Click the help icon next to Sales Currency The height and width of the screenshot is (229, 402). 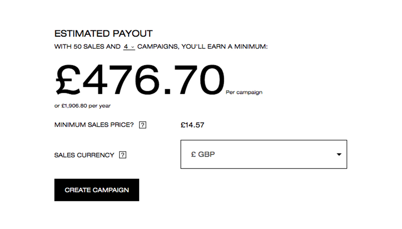(123, 155)
